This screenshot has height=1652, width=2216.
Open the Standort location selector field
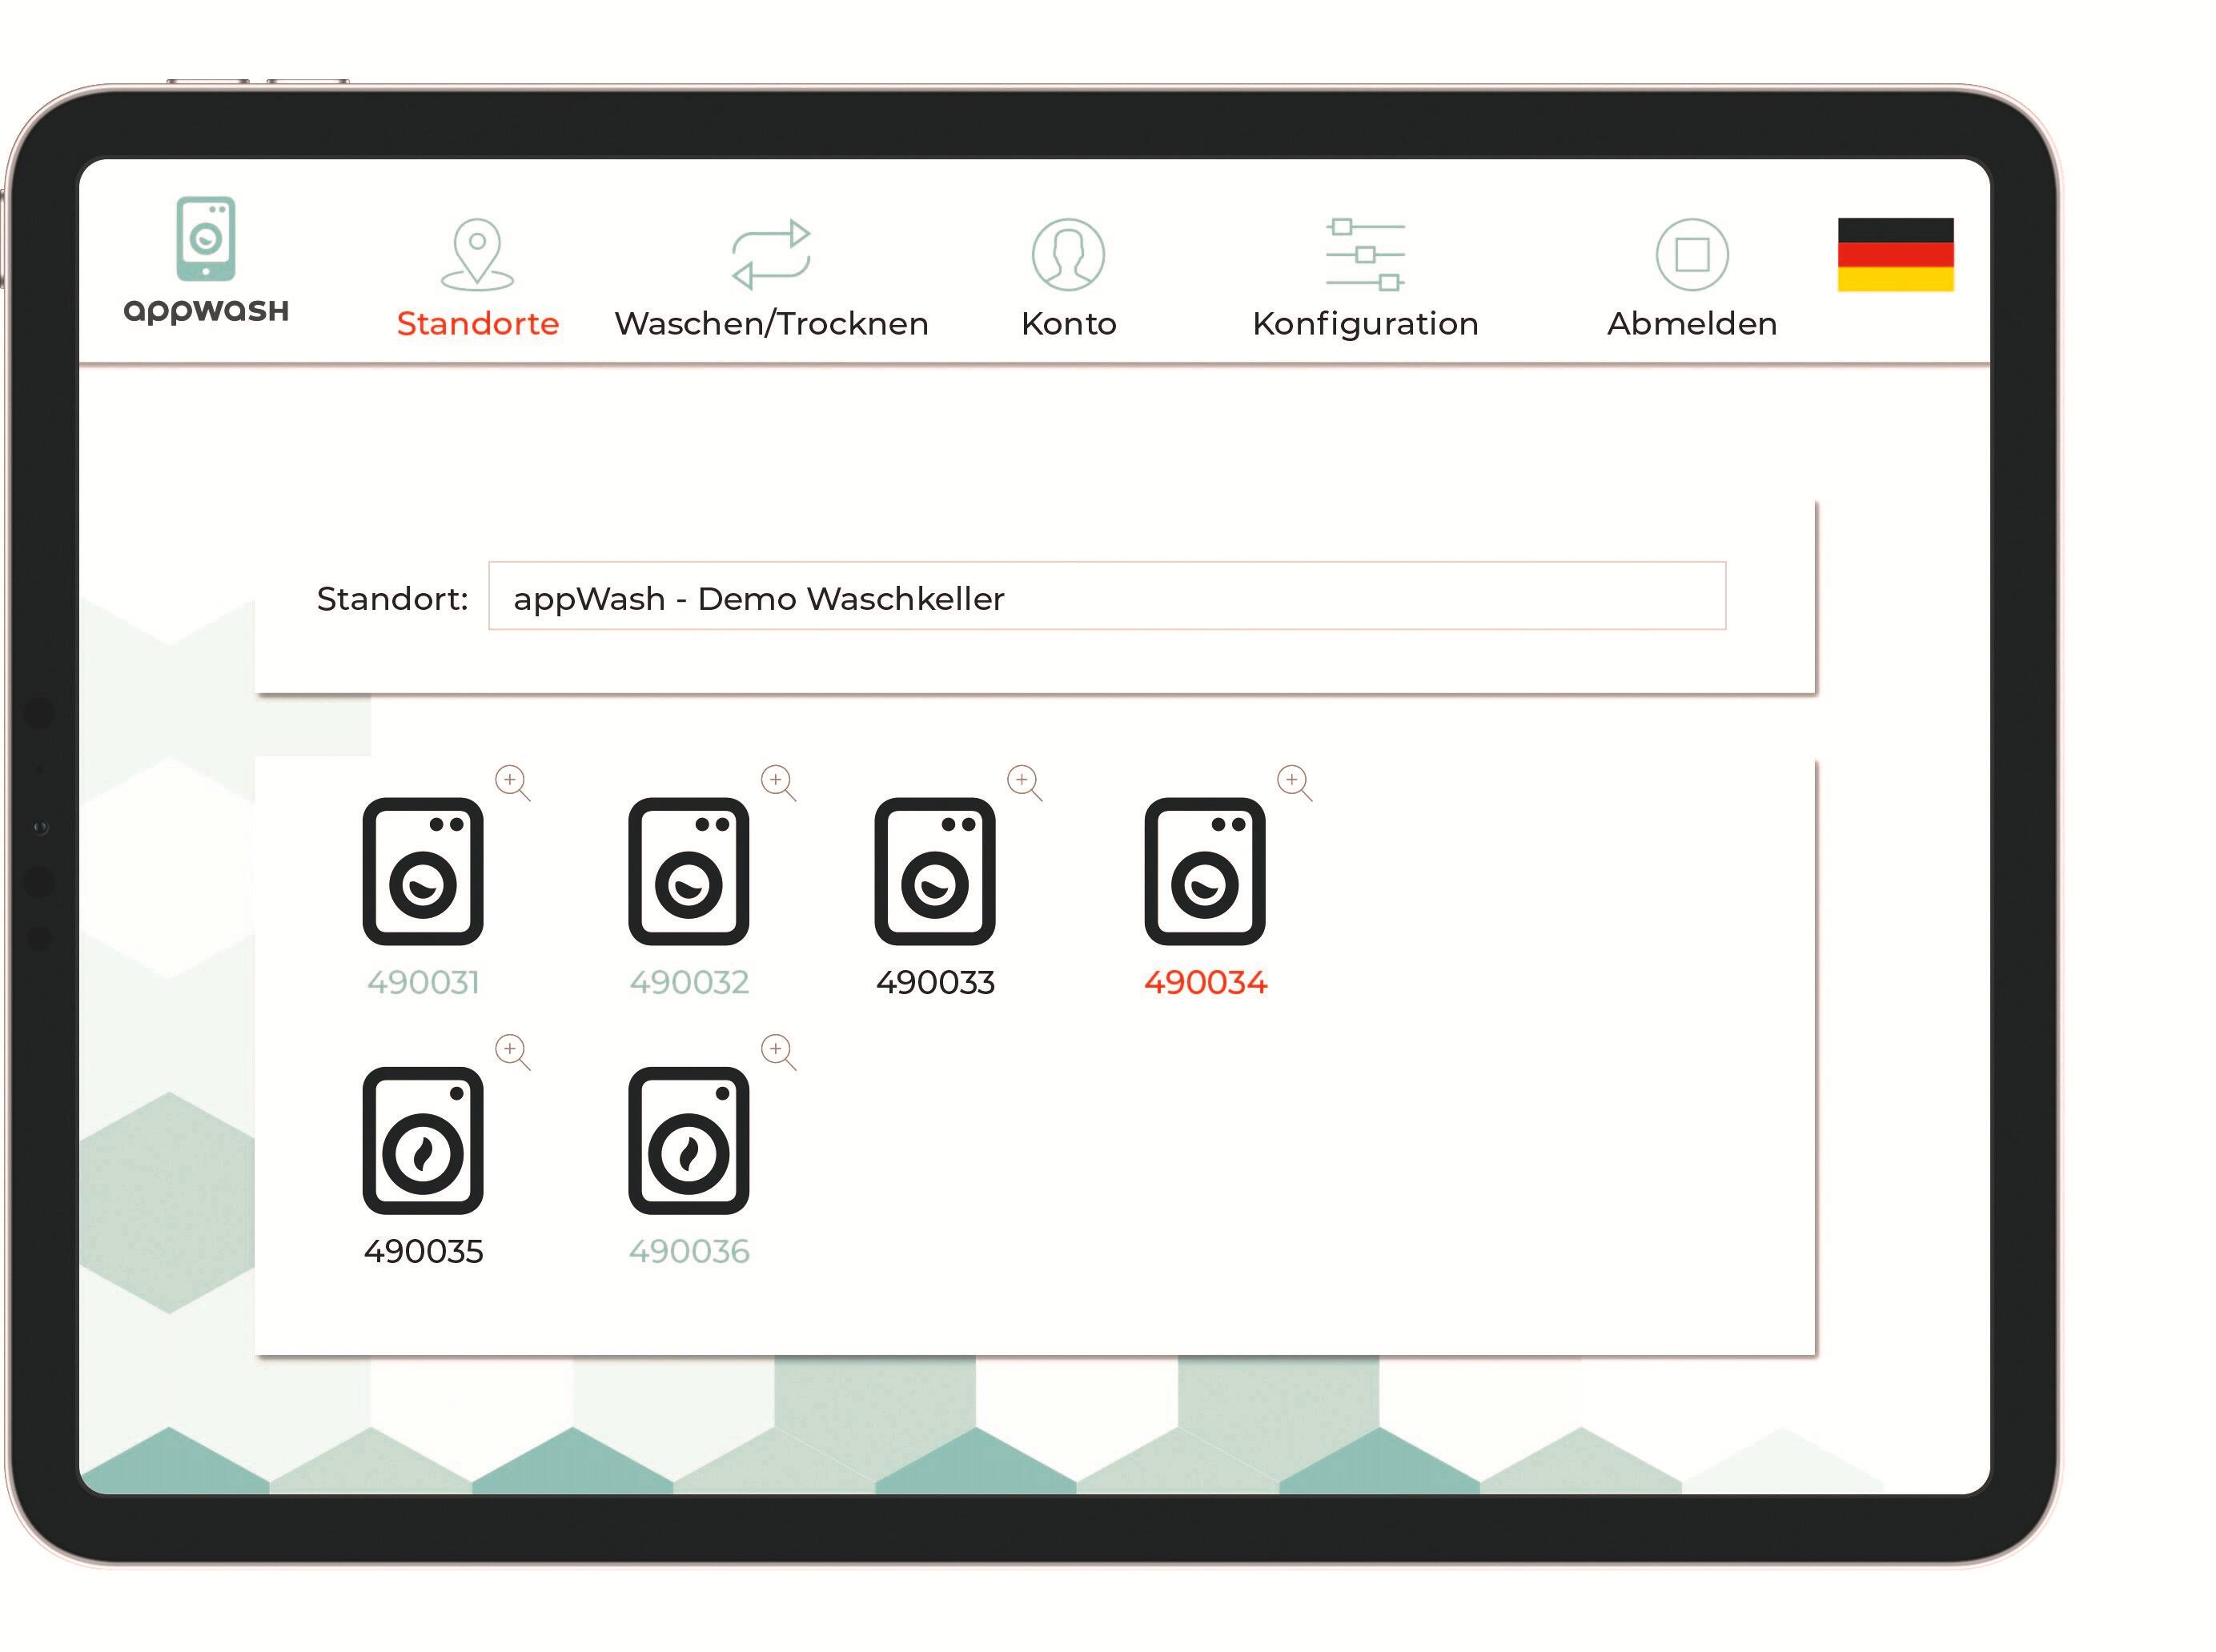point(1106,597)
